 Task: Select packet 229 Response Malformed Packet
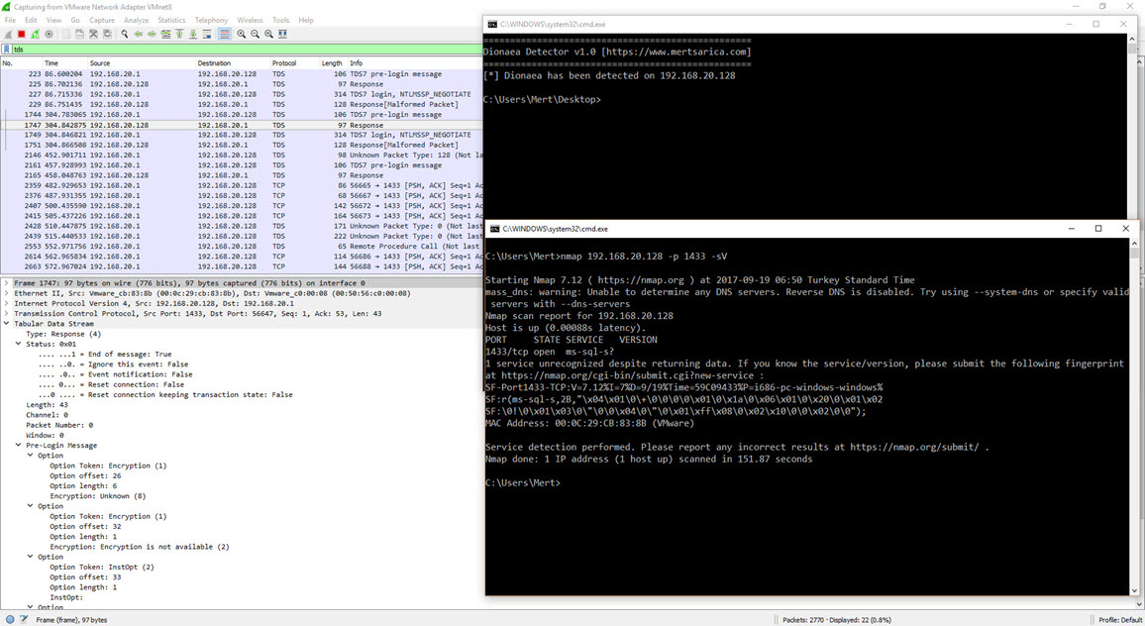tap(242, 104)
